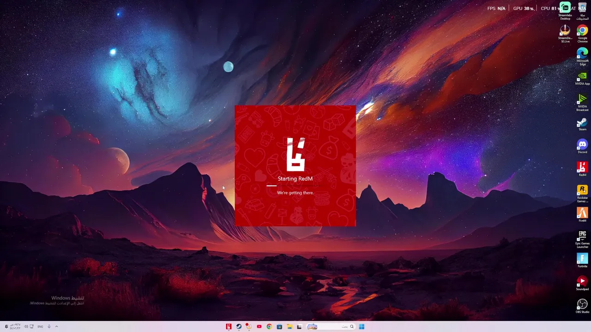This screenshot has height=332, width=591.
Task: Open Google Chrome desktop shortcut
Action: 583,34
